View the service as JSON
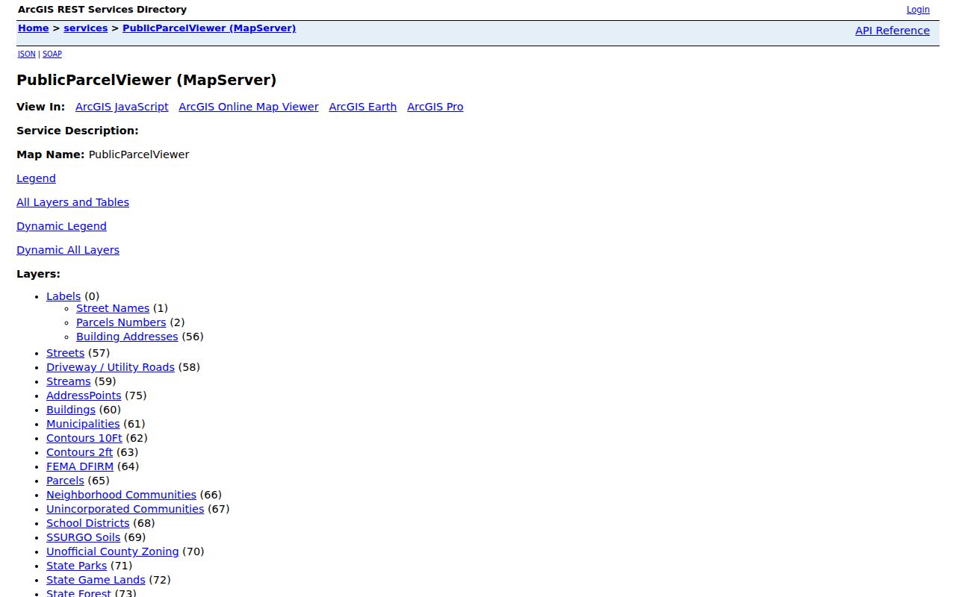Viewport: 956px width, 597px height. click(x=26, y=54)
